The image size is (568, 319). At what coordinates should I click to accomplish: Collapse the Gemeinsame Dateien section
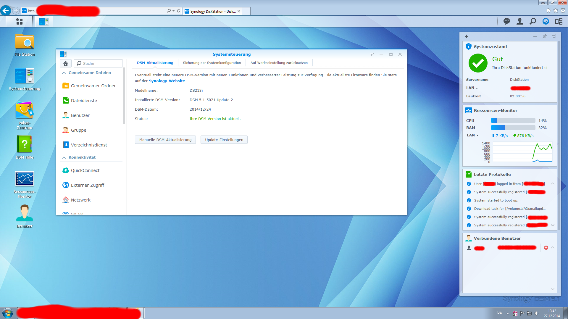pyautogui.click(x=64, y=73)
